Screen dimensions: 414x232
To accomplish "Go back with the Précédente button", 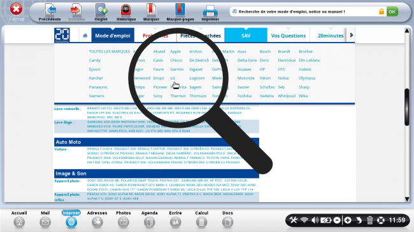I will click(50, 12).
